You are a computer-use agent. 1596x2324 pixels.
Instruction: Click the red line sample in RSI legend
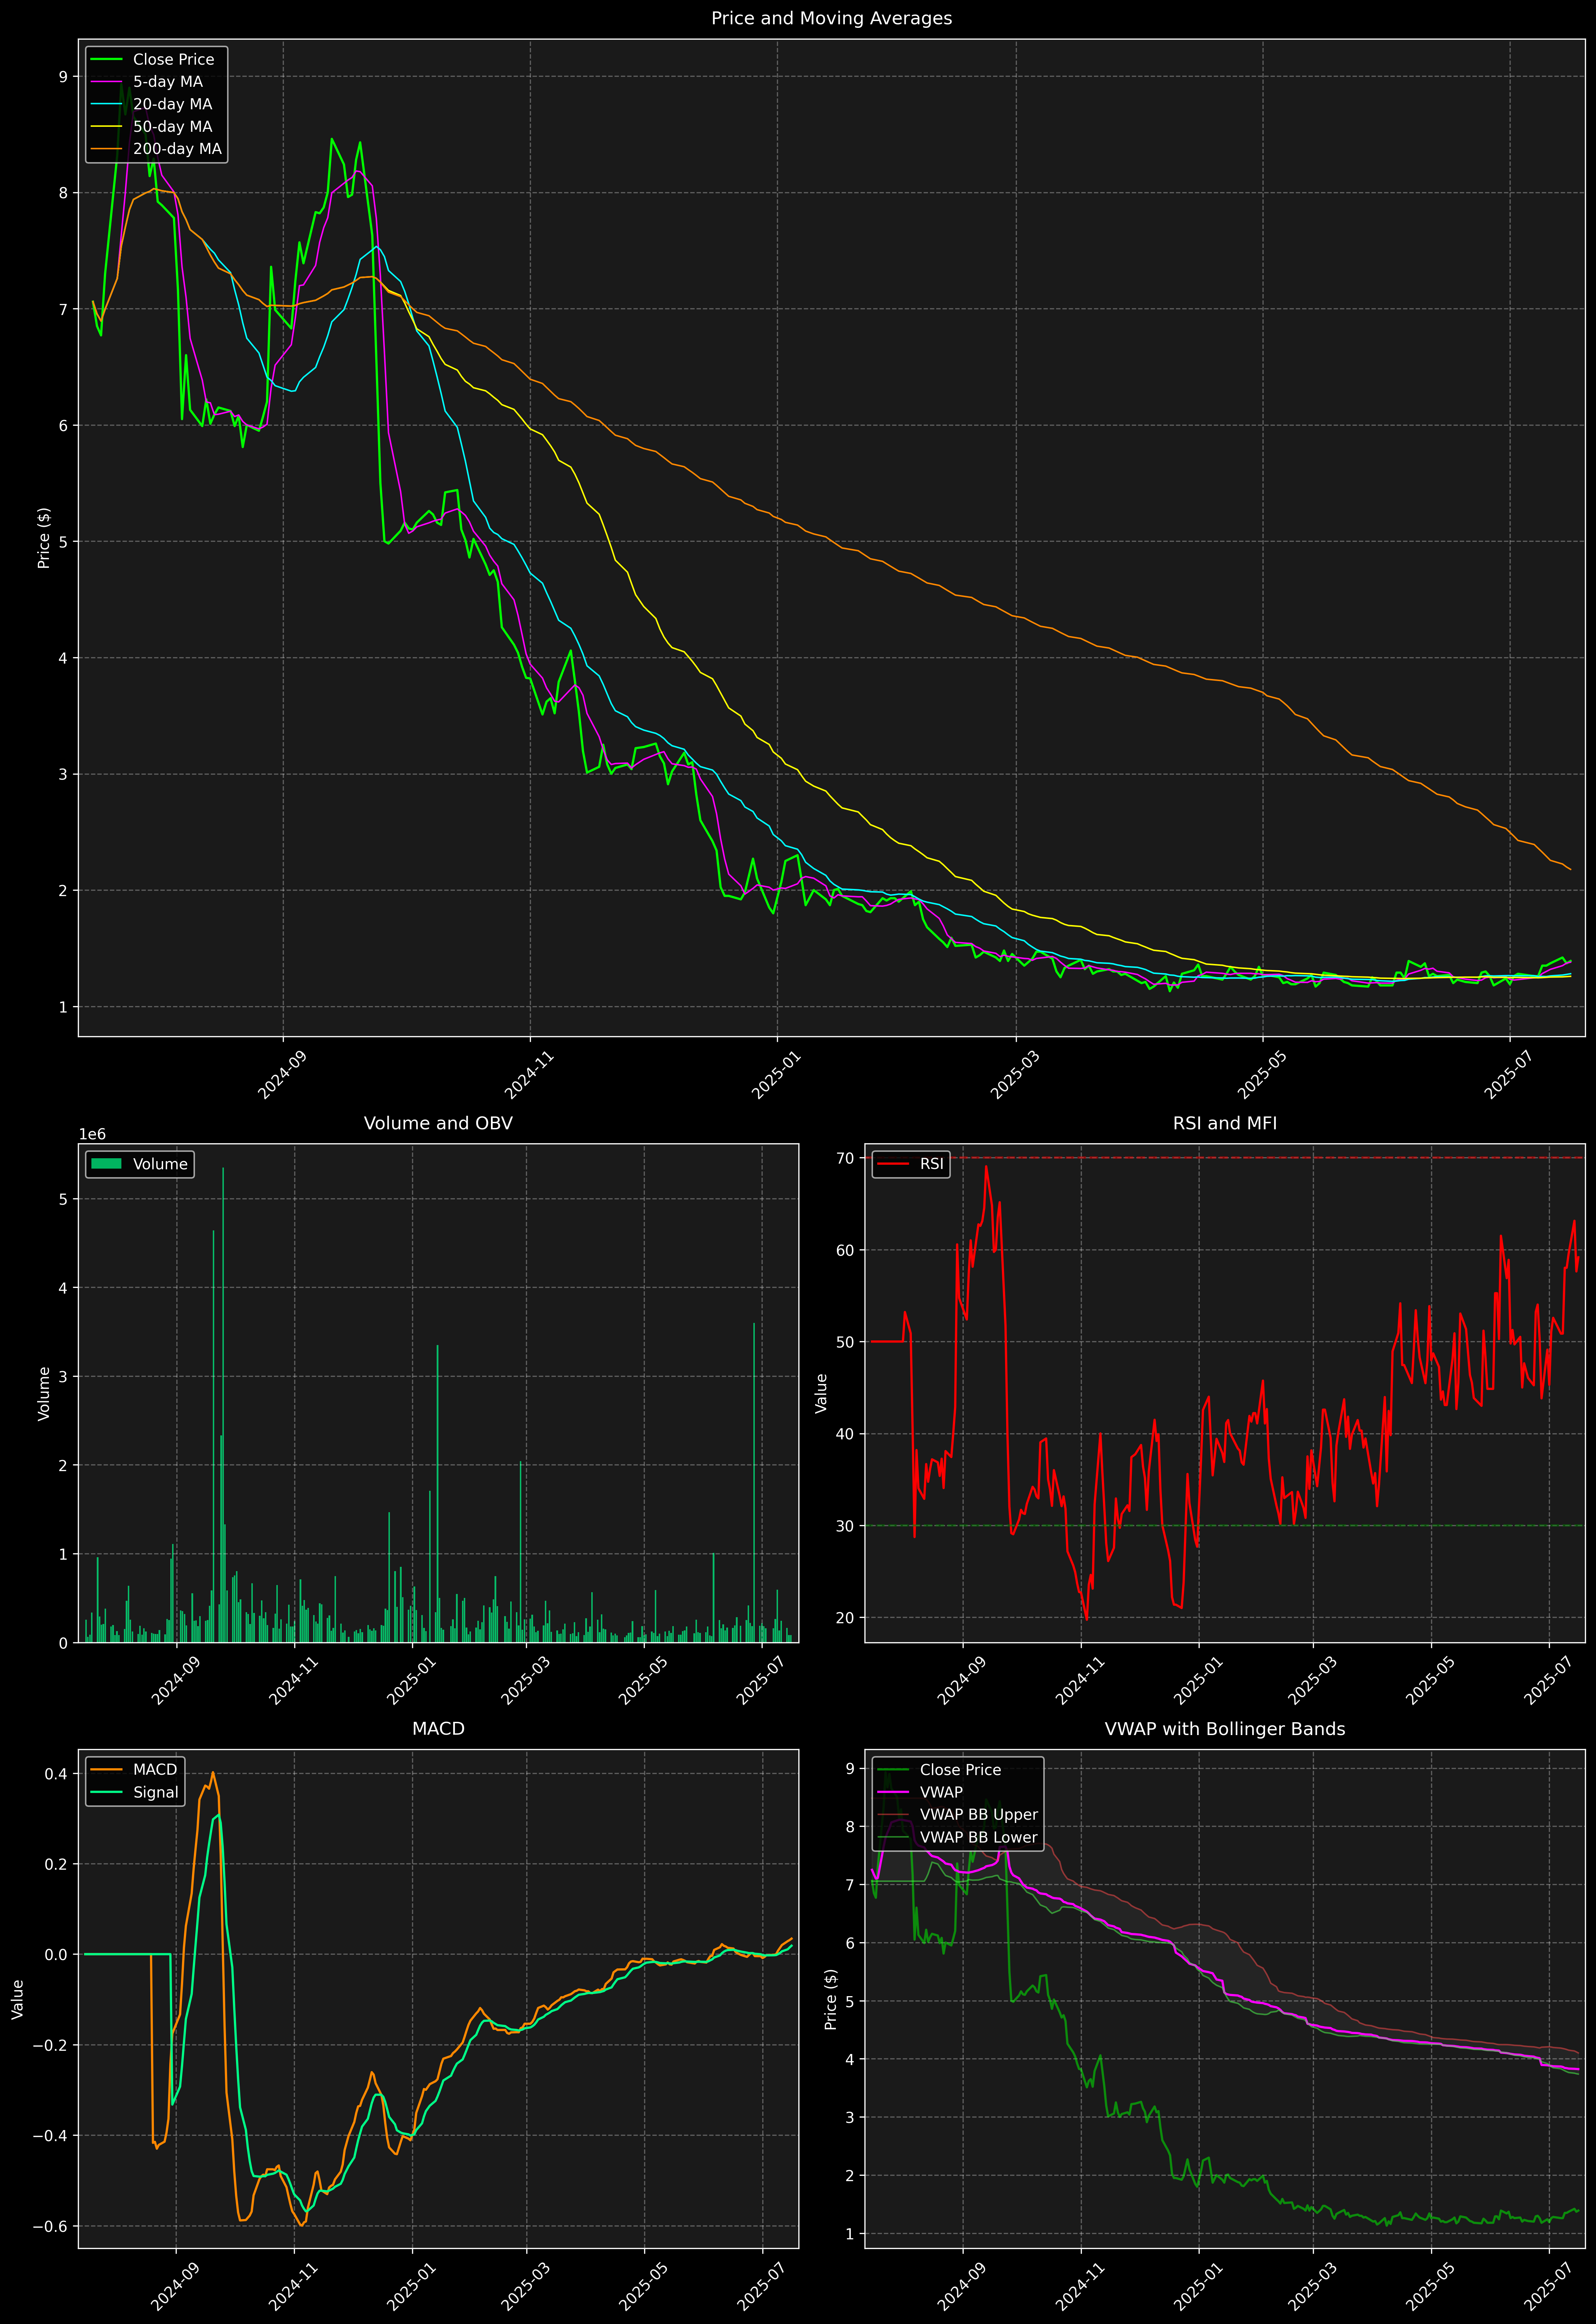(x=893, y=1164)
